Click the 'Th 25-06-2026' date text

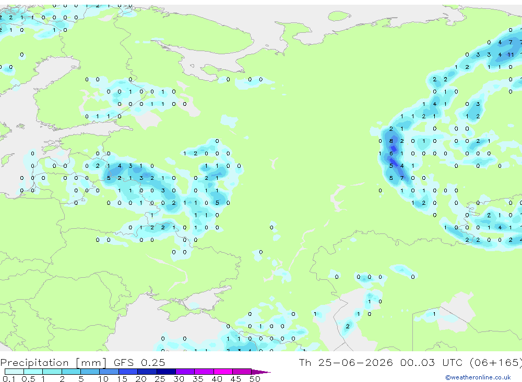(346, 362)
